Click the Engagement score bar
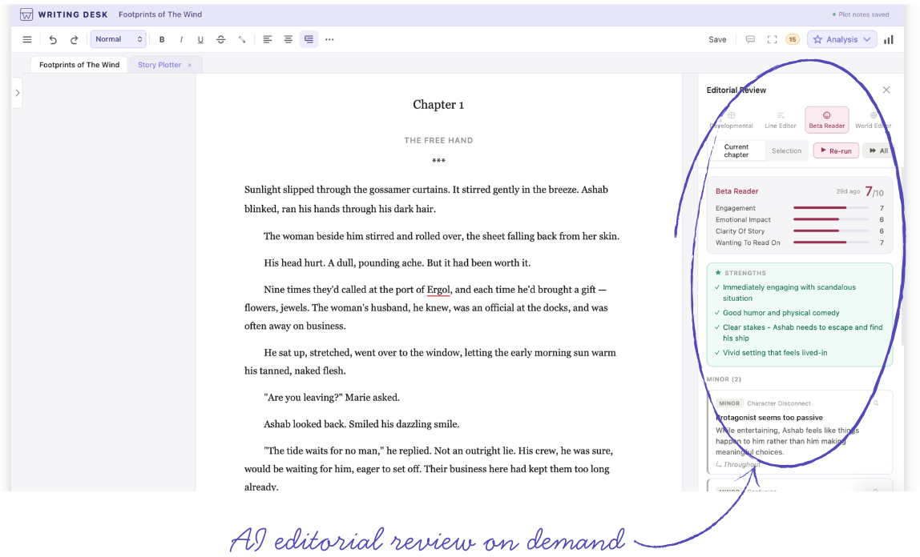This screenshot has width=920, height=557. [831, 208]
